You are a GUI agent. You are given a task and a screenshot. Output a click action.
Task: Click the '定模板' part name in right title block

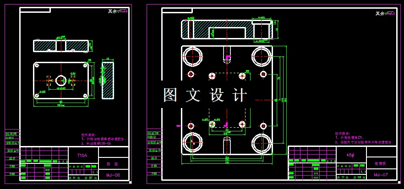point(380,163)
